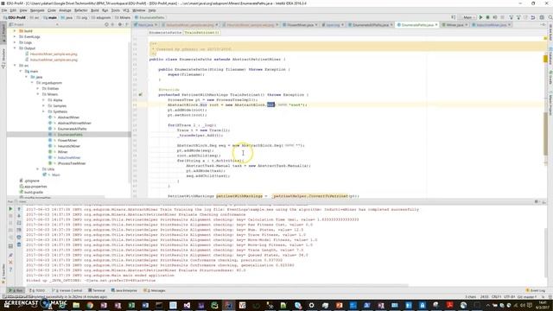
Task: Run the Main configuration with green play button
Action: tap(480, 17)
